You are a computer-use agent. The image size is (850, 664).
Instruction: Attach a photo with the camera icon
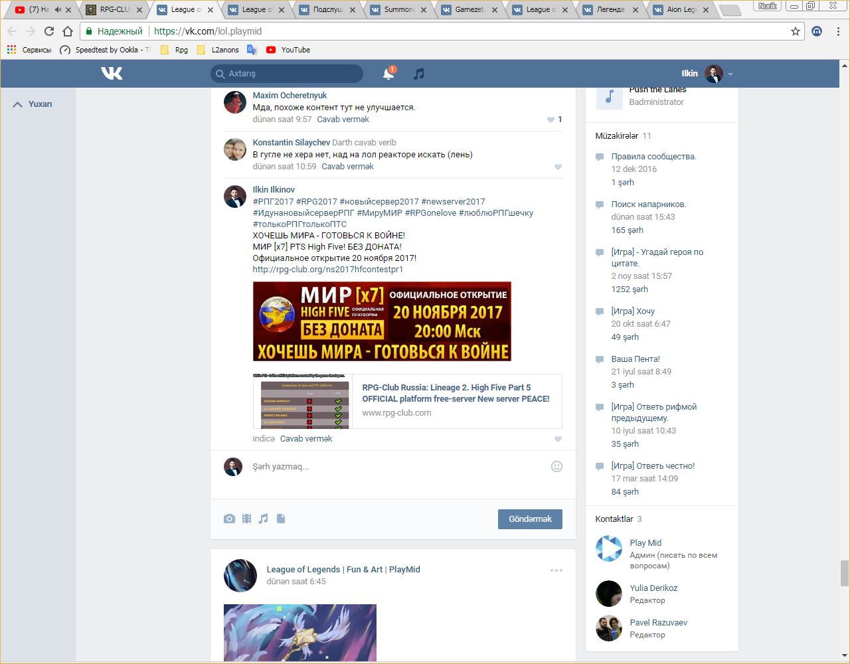[229, 519]
